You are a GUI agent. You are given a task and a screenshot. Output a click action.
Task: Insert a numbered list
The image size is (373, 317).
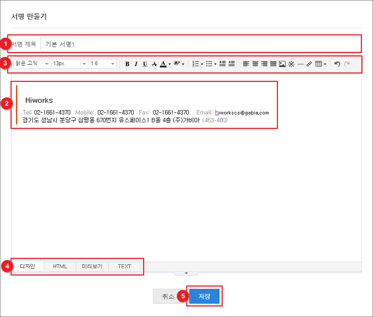[x=196, y=64]
